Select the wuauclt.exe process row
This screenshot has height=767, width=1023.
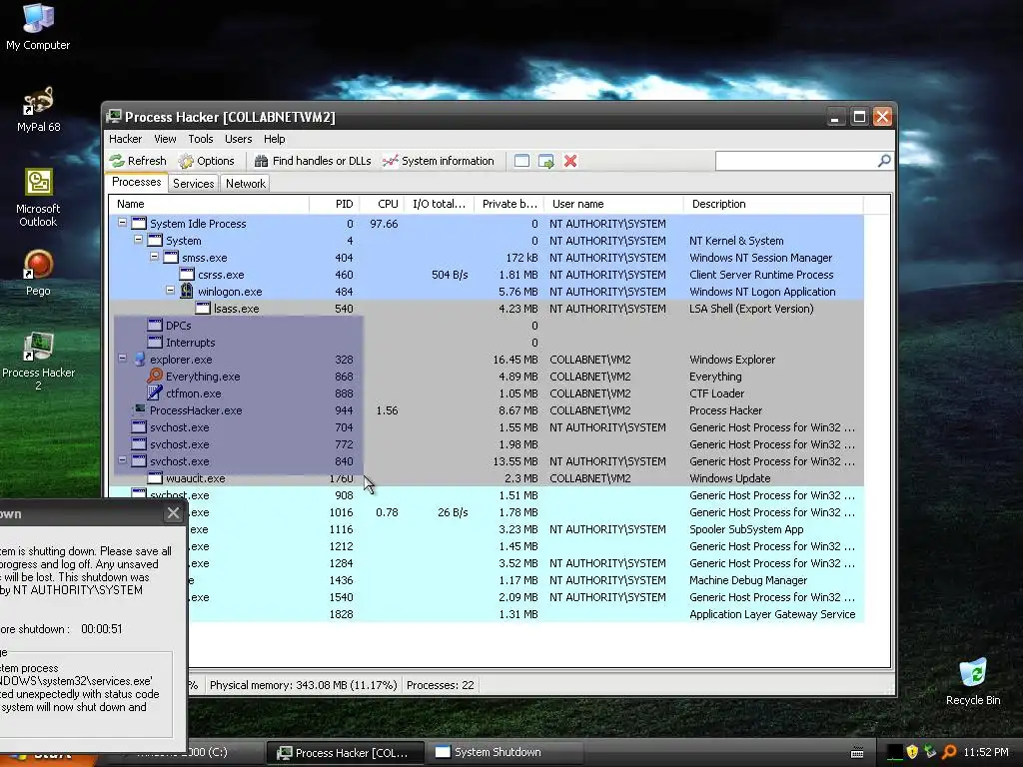tap(487, 478)
